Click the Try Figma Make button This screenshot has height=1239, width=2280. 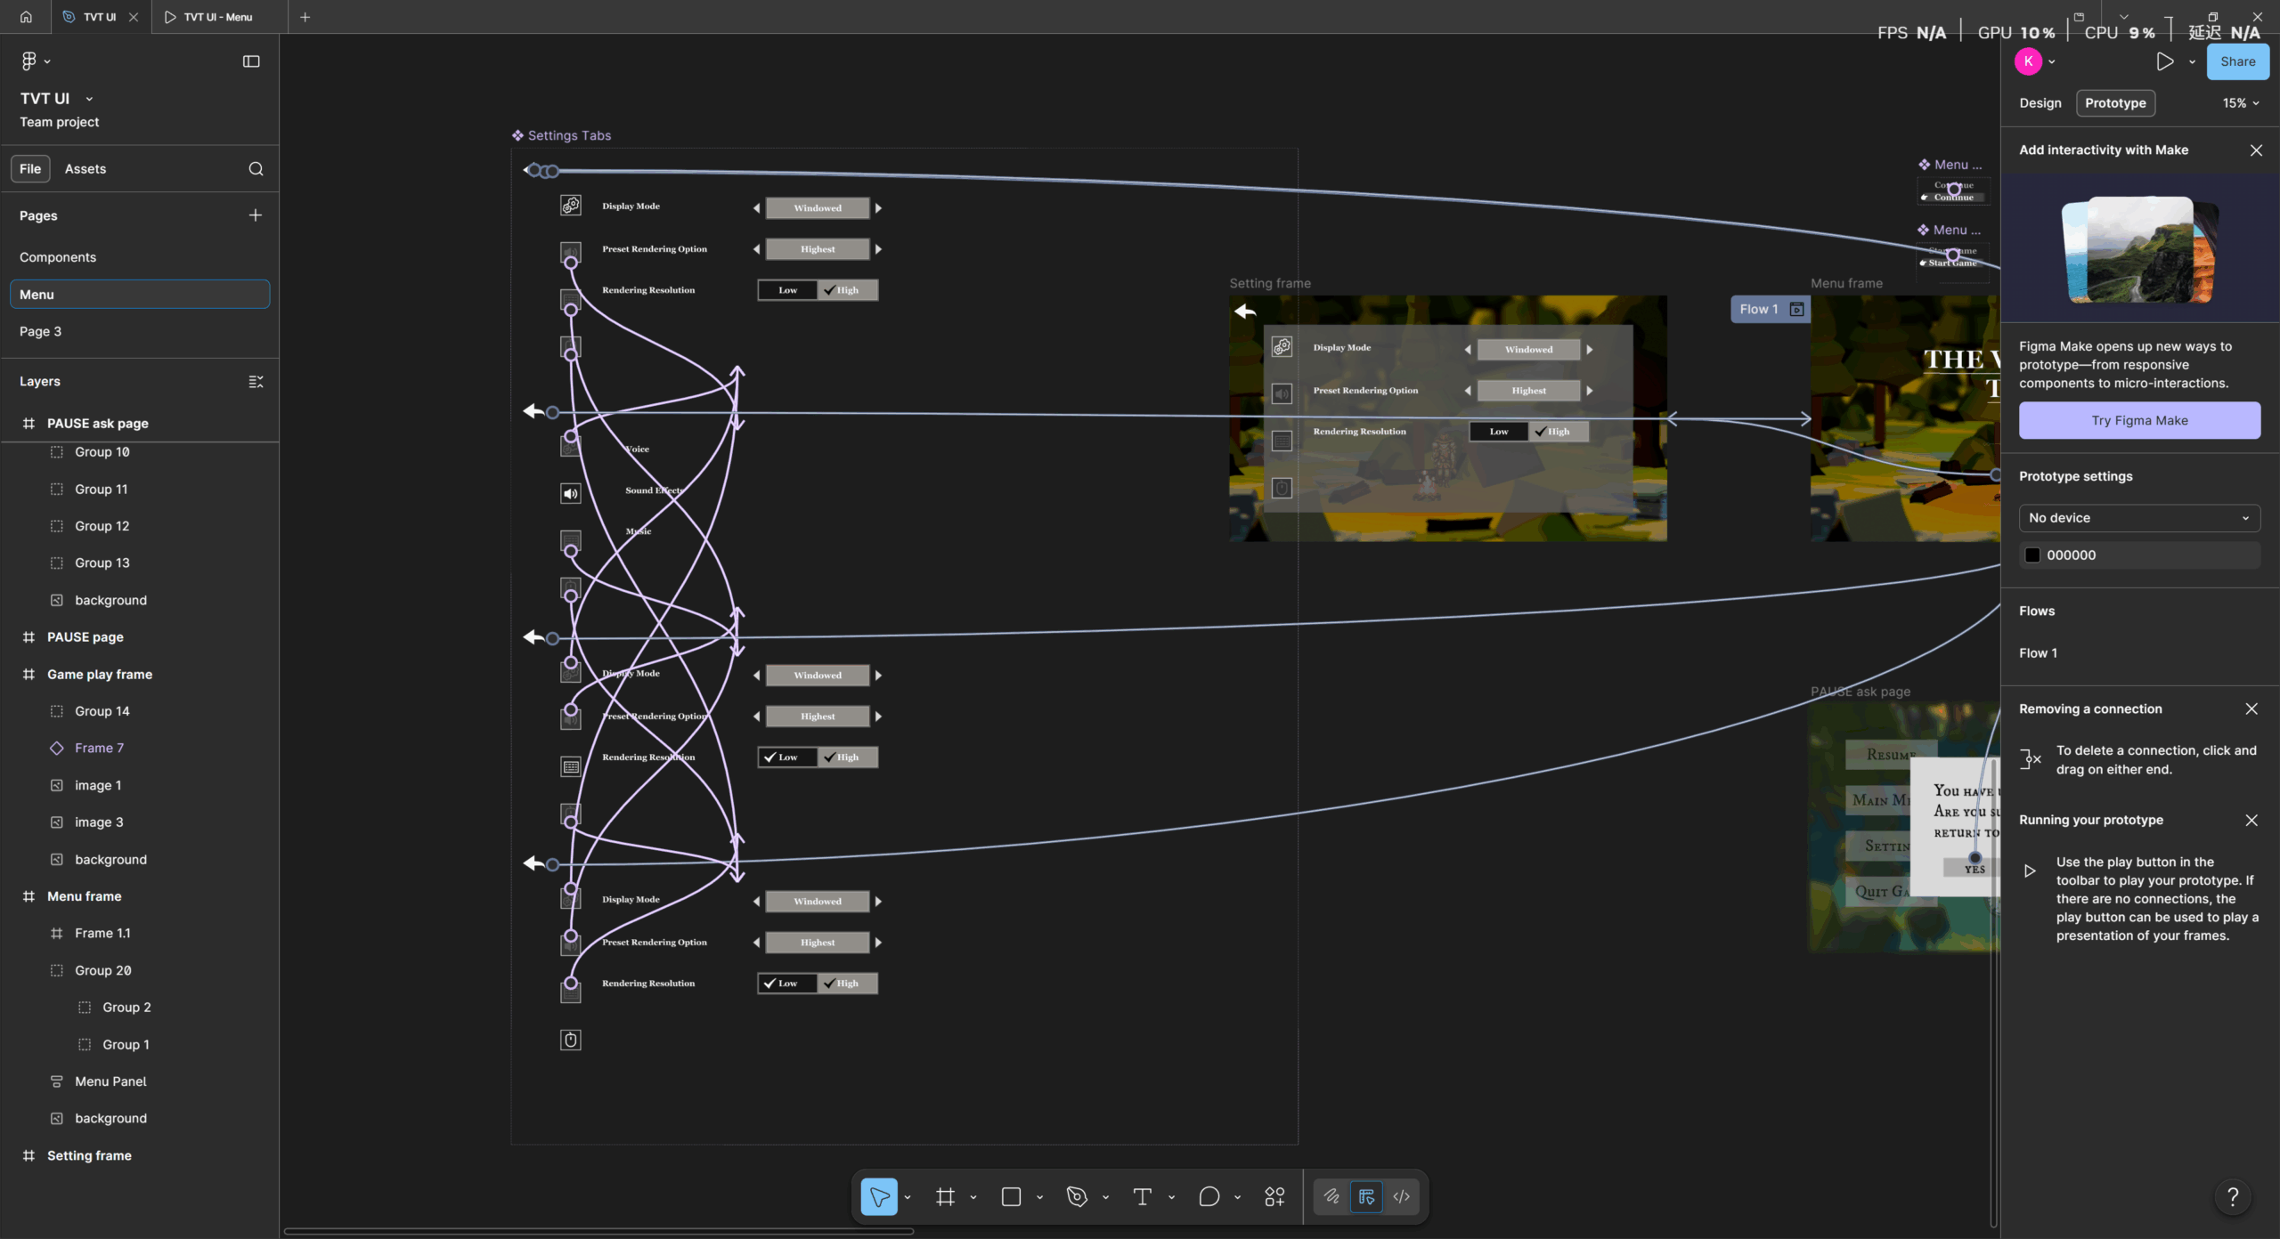click(x=2139, y=420)
